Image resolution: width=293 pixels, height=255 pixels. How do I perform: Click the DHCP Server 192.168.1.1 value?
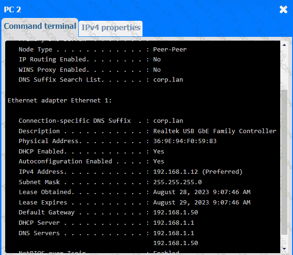pos(174,222)
